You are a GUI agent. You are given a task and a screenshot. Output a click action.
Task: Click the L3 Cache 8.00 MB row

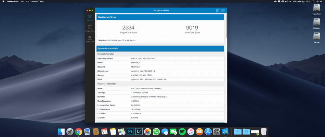coord(160,118)
